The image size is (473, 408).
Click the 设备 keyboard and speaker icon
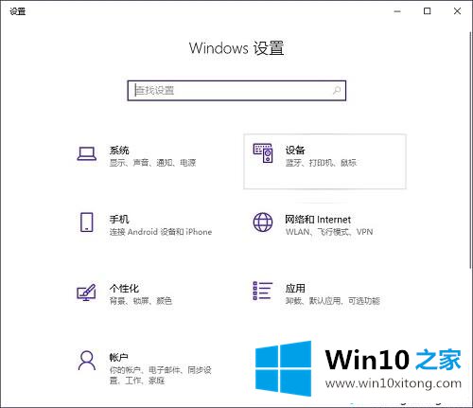[x=263, y=153]
